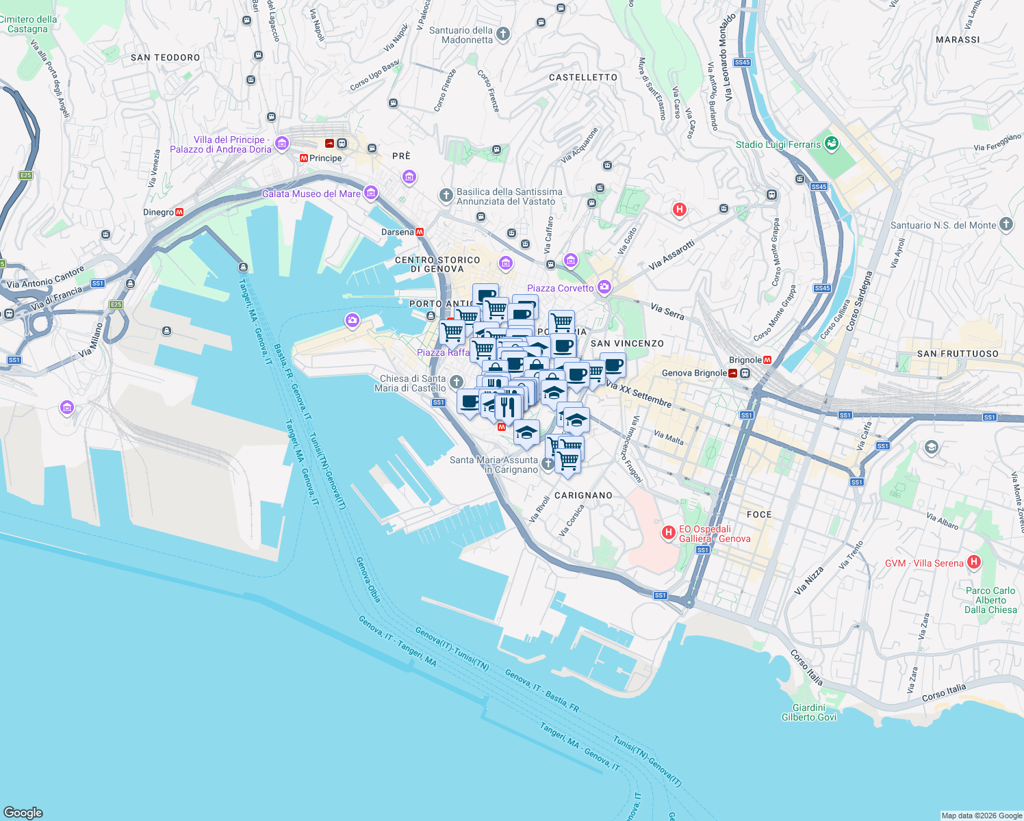Click the restaurant fork-and-knife marker near Carignano

509,406
